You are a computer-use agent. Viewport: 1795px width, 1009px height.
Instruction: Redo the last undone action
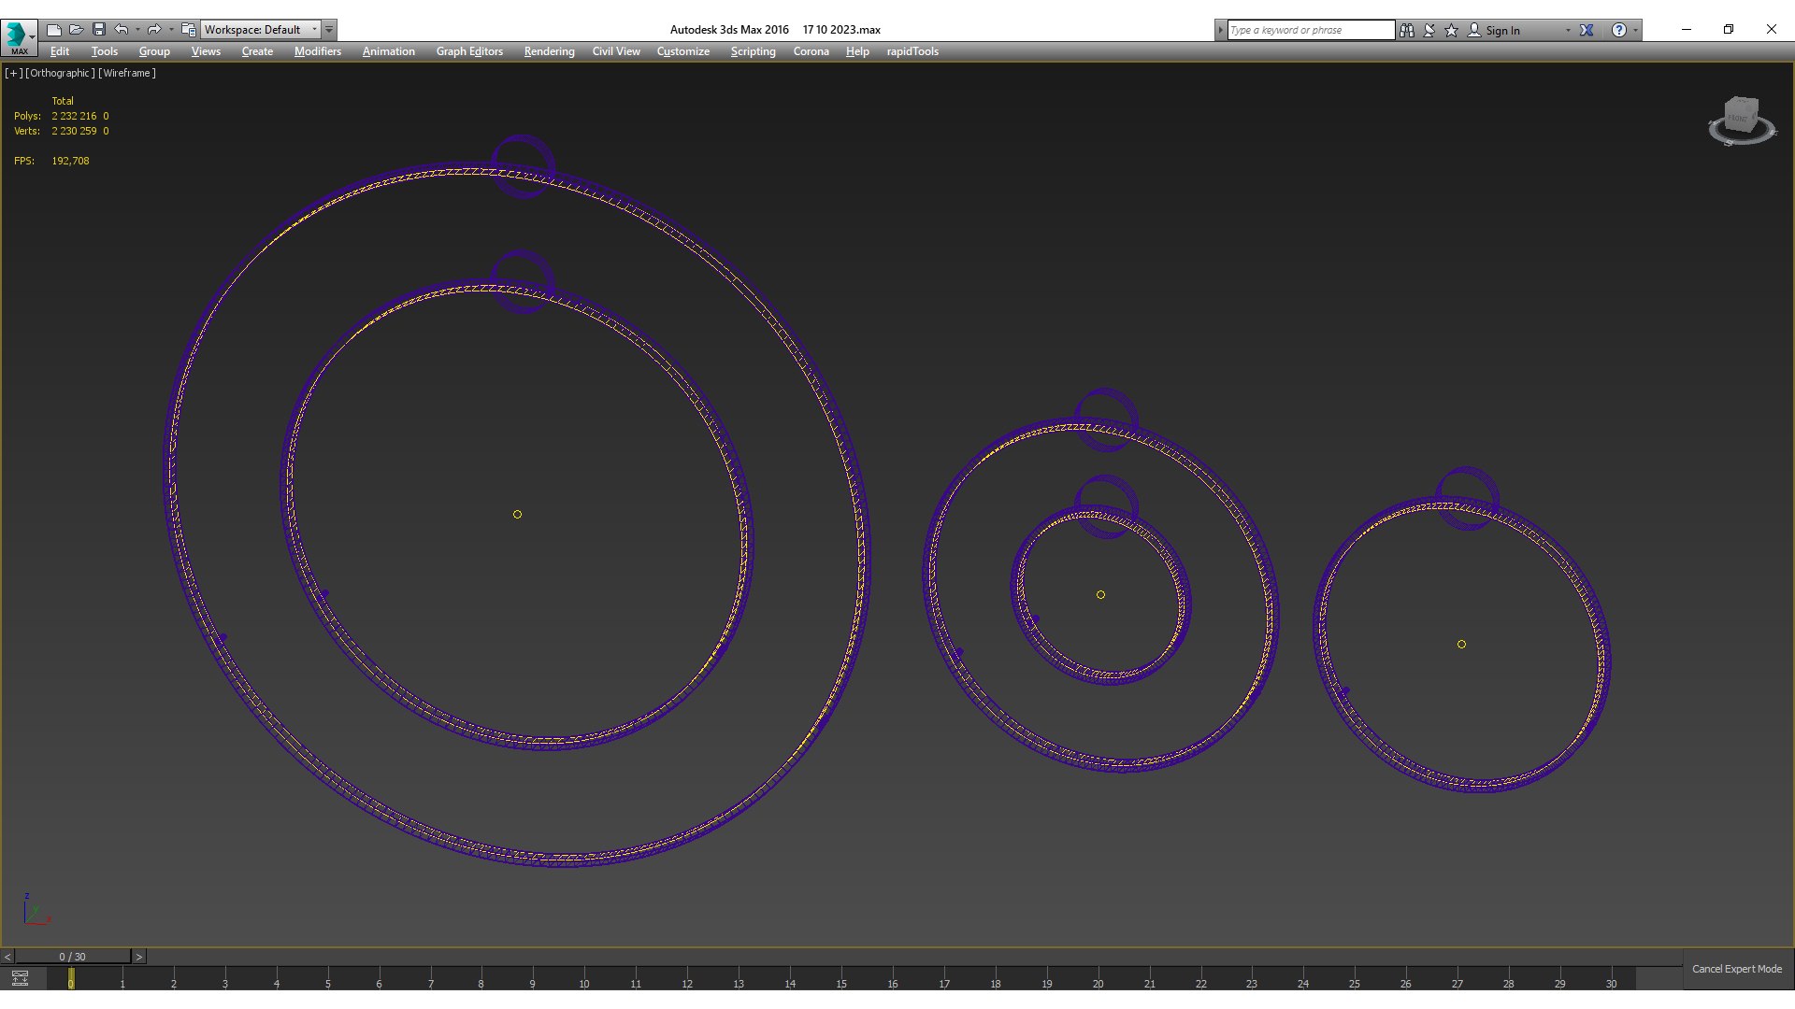[154, 30]
